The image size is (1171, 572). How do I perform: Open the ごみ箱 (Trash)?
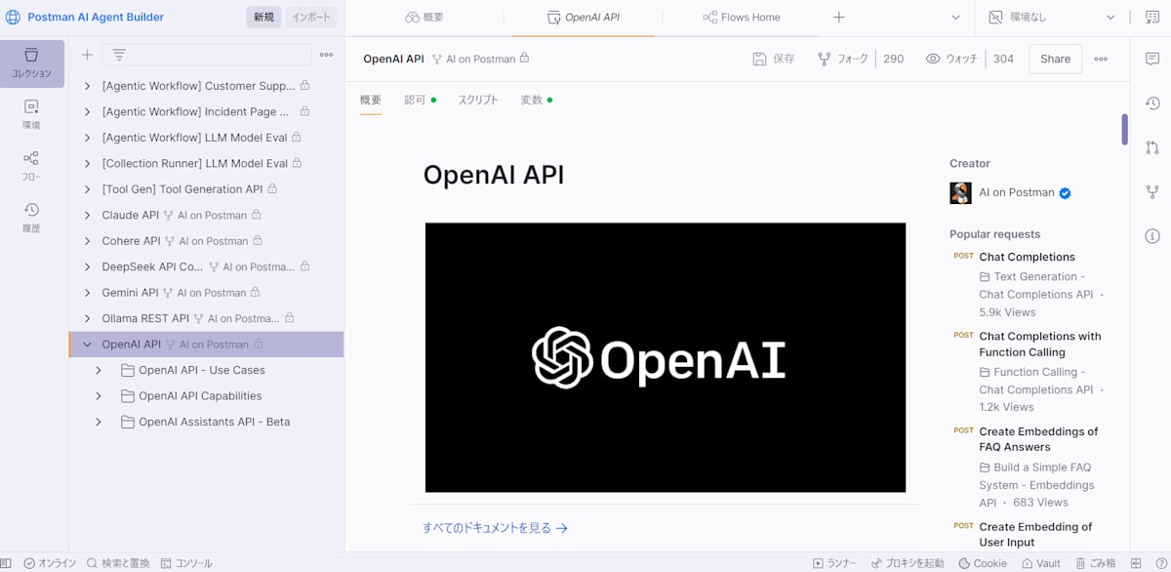1100,563
